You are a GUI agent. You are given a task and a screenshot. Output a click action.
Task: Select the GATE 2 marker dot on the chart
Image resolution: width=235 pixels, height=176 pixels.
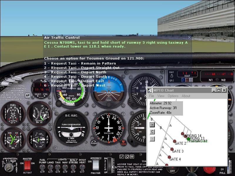[x=174, y=141]
